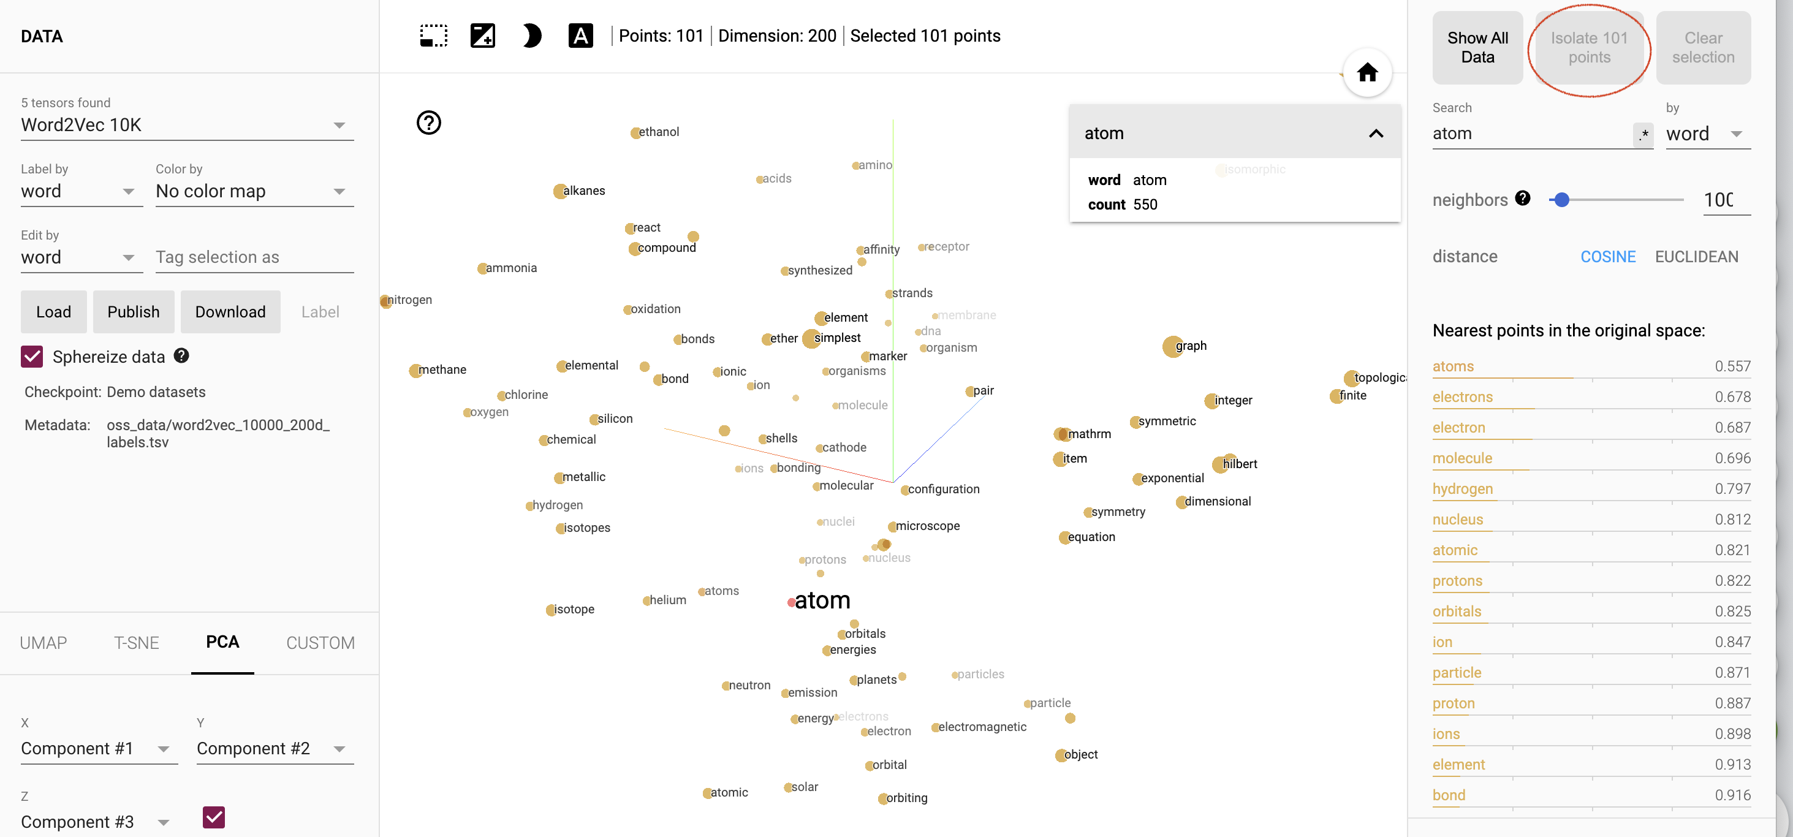The image size is (1793, 837).
Task: Switch to the T-SNE tab
Action: [135, 643]
